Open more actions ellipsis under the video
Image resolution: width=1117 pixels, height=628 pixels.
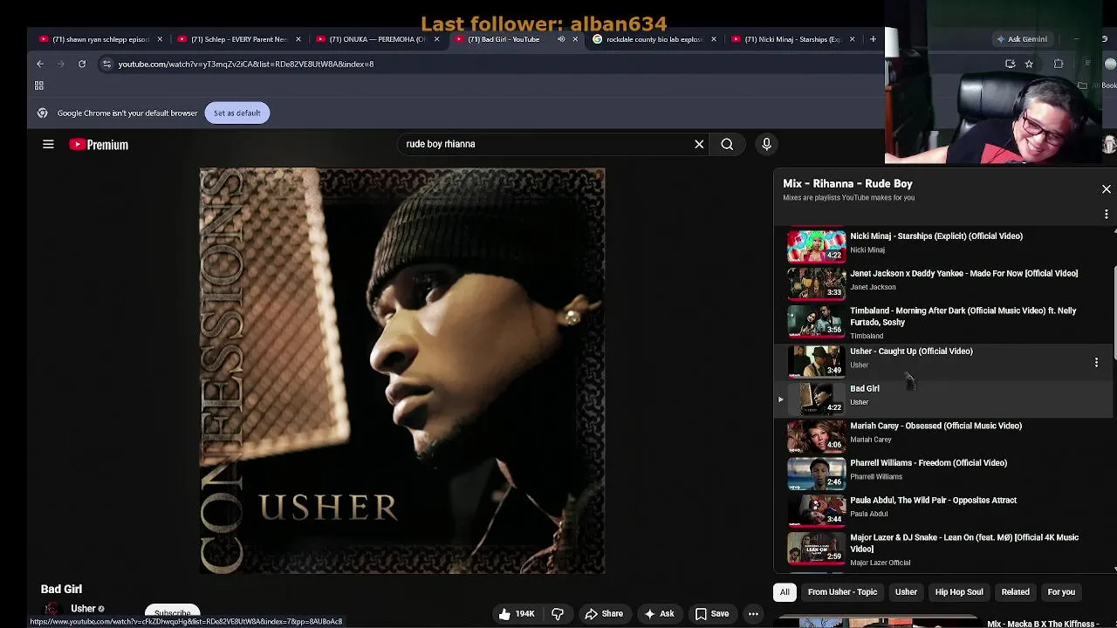point(753,614)
